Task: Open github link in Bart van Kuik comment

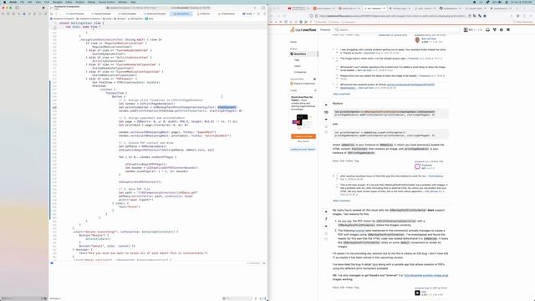Action: click(x=410, y=84)
